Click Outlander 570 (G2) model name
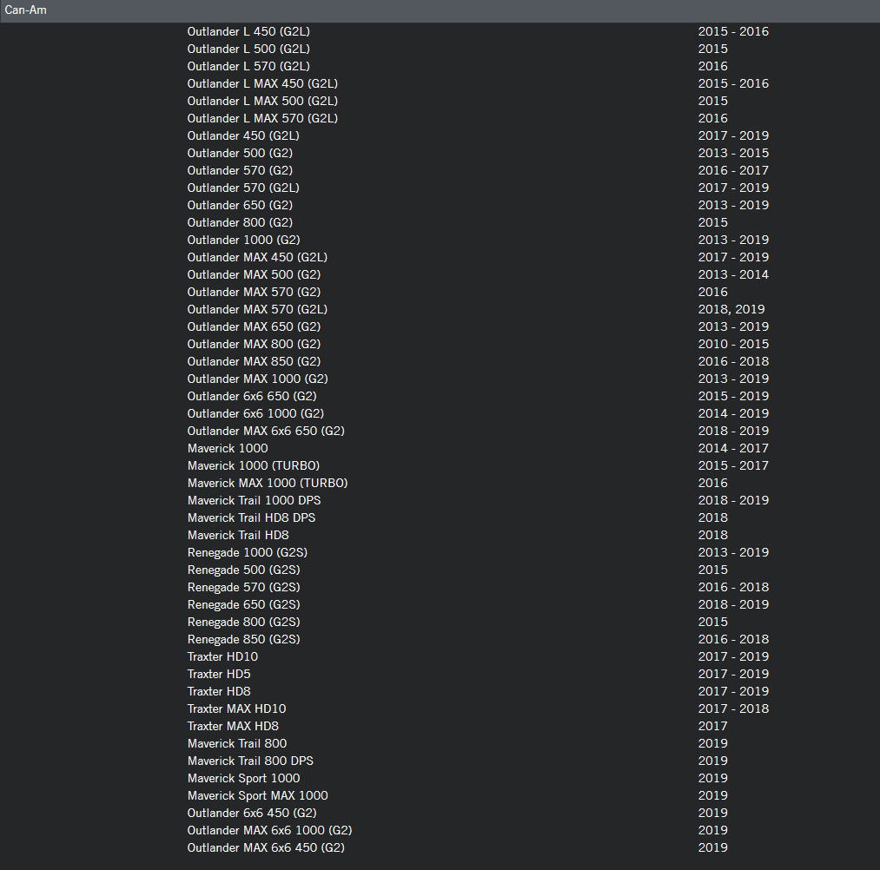This screenshot has height=870, width=880. 241,170
